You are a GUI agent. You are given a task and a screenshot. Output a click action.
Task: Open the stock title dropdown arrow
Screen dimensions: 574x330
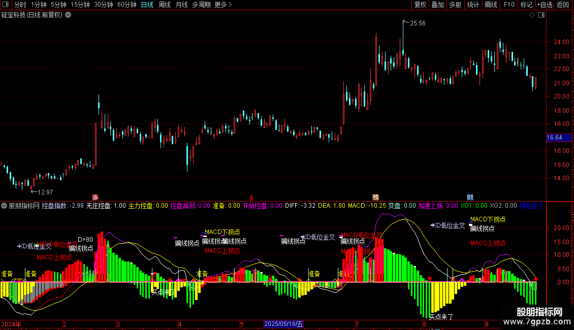coord(68,15)
